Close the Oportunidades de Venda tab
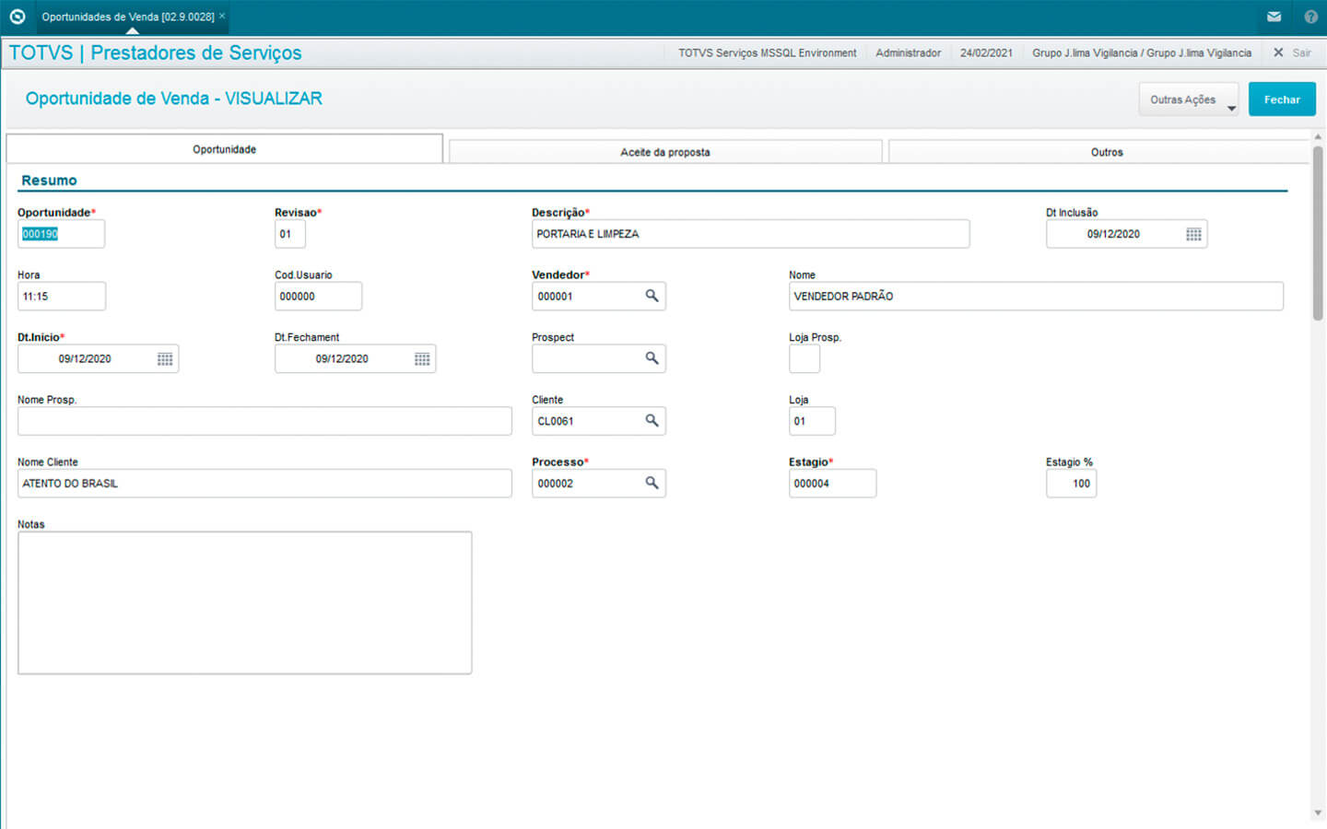Image resolution: width=1327 pixels, height=829 pixels. pos(222,17)
